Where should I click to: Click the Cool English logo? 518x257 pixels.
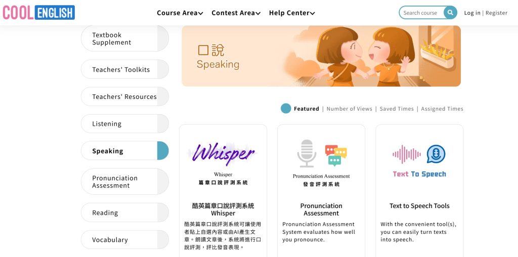point(38,13)
